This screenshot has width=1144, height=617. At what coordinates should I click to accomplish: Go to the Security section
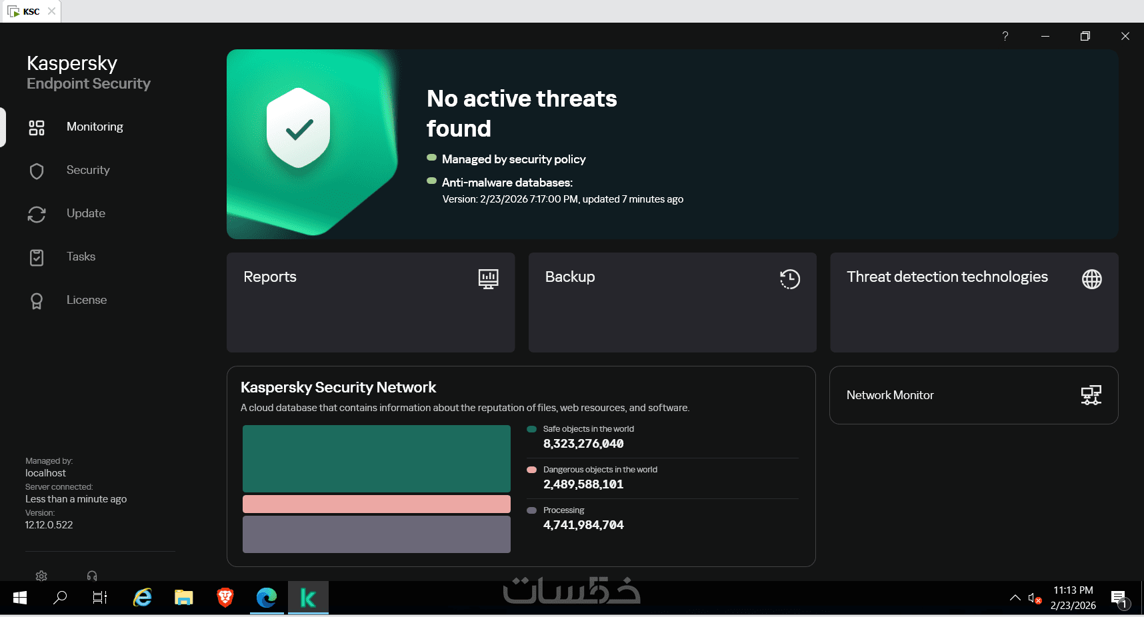tap(88, 170)
